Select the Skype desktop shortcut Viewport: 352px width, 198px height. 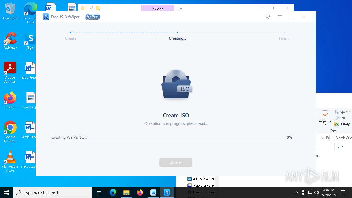[x=30, y=41]
